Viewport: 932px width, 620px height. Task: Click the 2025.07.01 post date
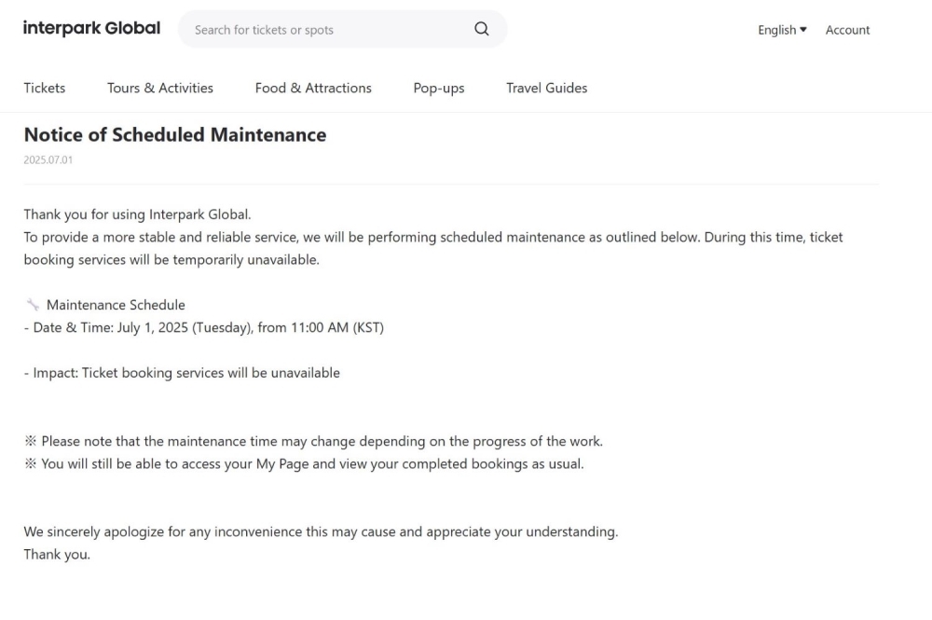tap(48, 160)
